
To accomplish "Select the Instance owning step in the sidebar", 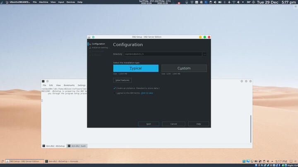I will (x=100, y=47).
